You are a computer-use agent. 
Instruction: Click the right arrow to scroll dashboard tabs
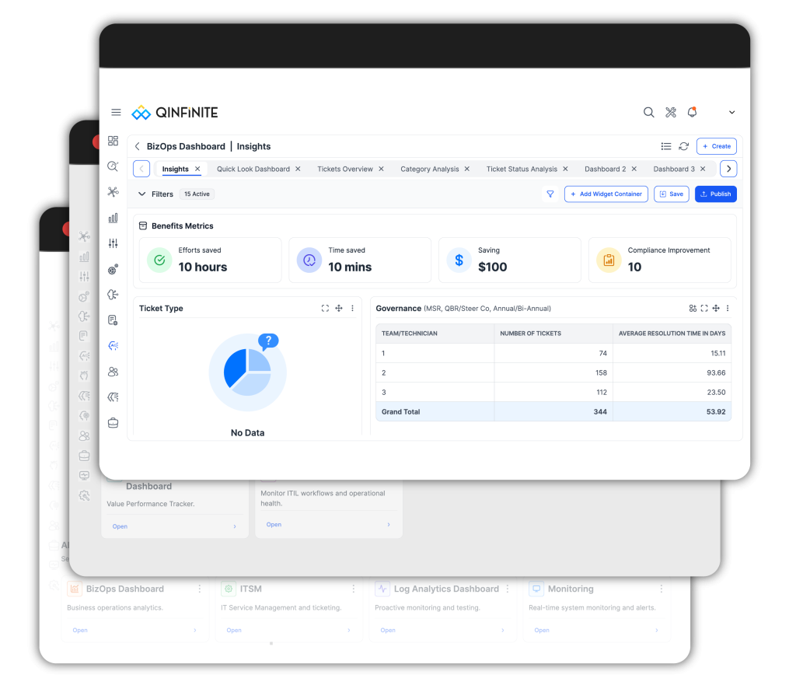[x=728, y=168]
